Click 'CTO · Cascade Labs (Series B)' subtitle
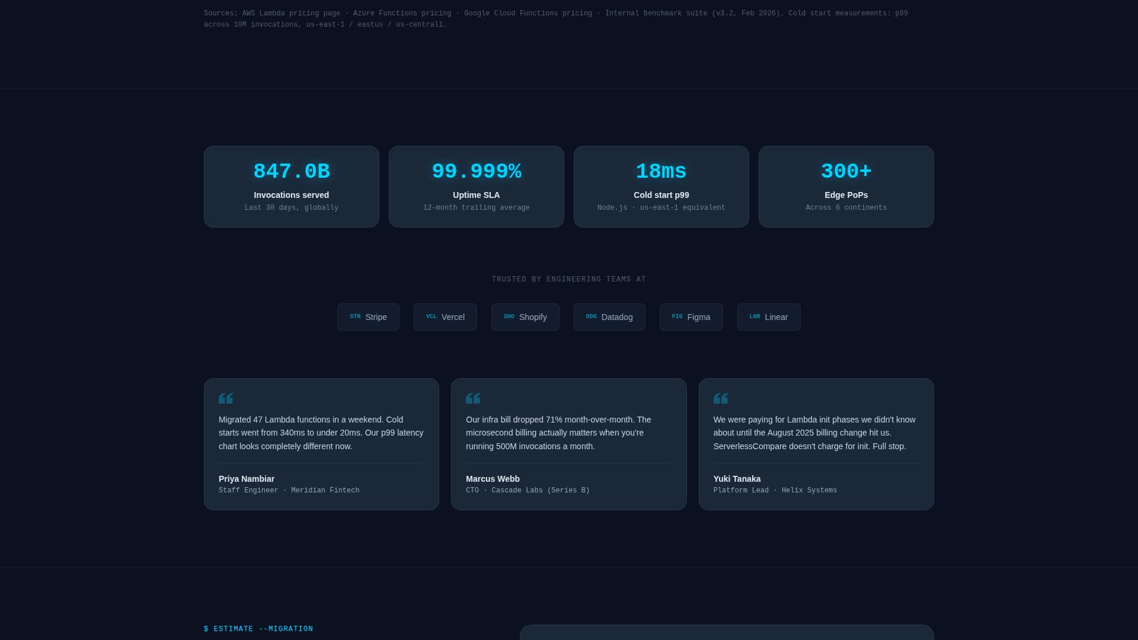 [x=528, y=491]
